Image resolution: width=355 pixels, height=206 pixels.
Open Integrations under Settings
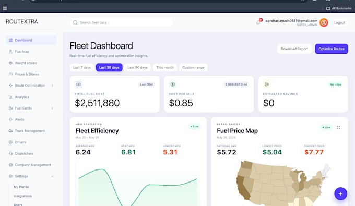coord(22,196)
